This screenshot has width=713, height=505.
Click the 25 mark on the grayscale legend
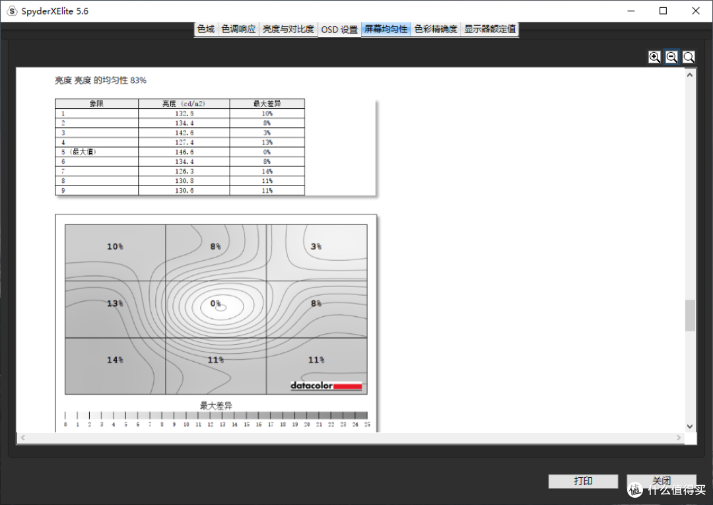tap(367, 424)
